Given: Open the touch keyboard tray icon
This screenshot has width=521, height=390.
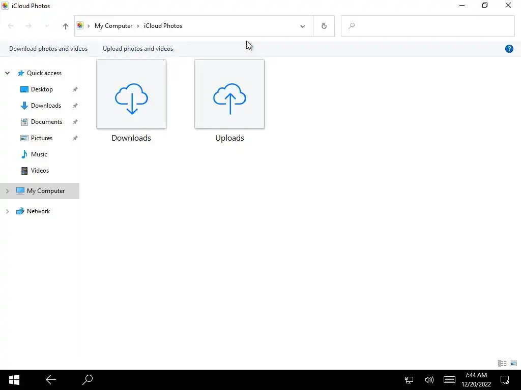Looking at the screenshot, I should 449,380.
